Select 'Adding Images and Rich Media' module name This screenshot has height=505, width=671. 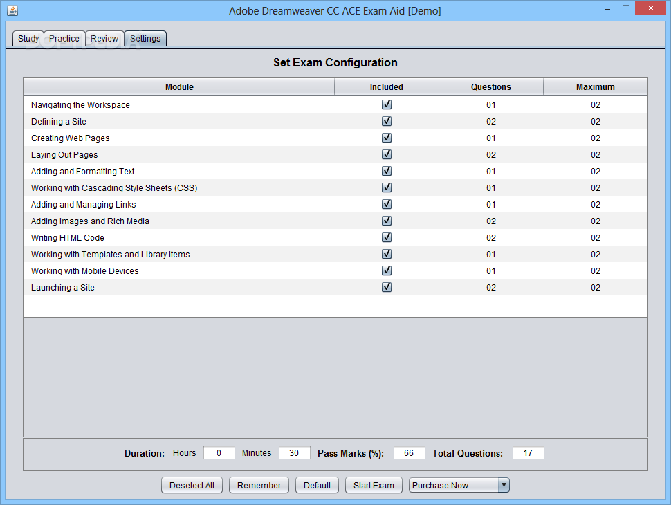pyautogui.click(x=90, y=221)
